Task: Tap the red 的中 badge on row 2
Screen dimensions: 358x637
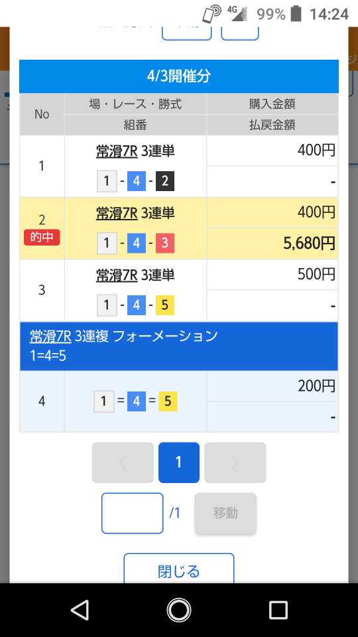Action: pos(42,238)
